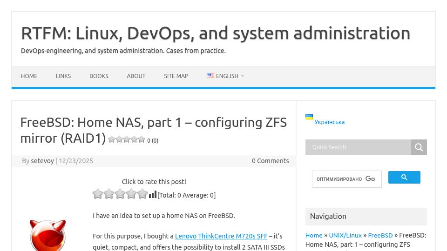
Task: Rate post four stars in Click to rate row
Action: 131,194
